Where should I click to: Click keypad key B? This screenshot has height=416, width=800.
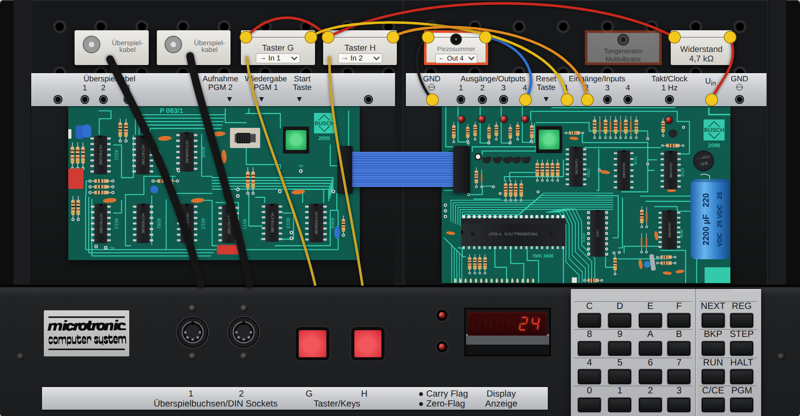click(679, 349)
